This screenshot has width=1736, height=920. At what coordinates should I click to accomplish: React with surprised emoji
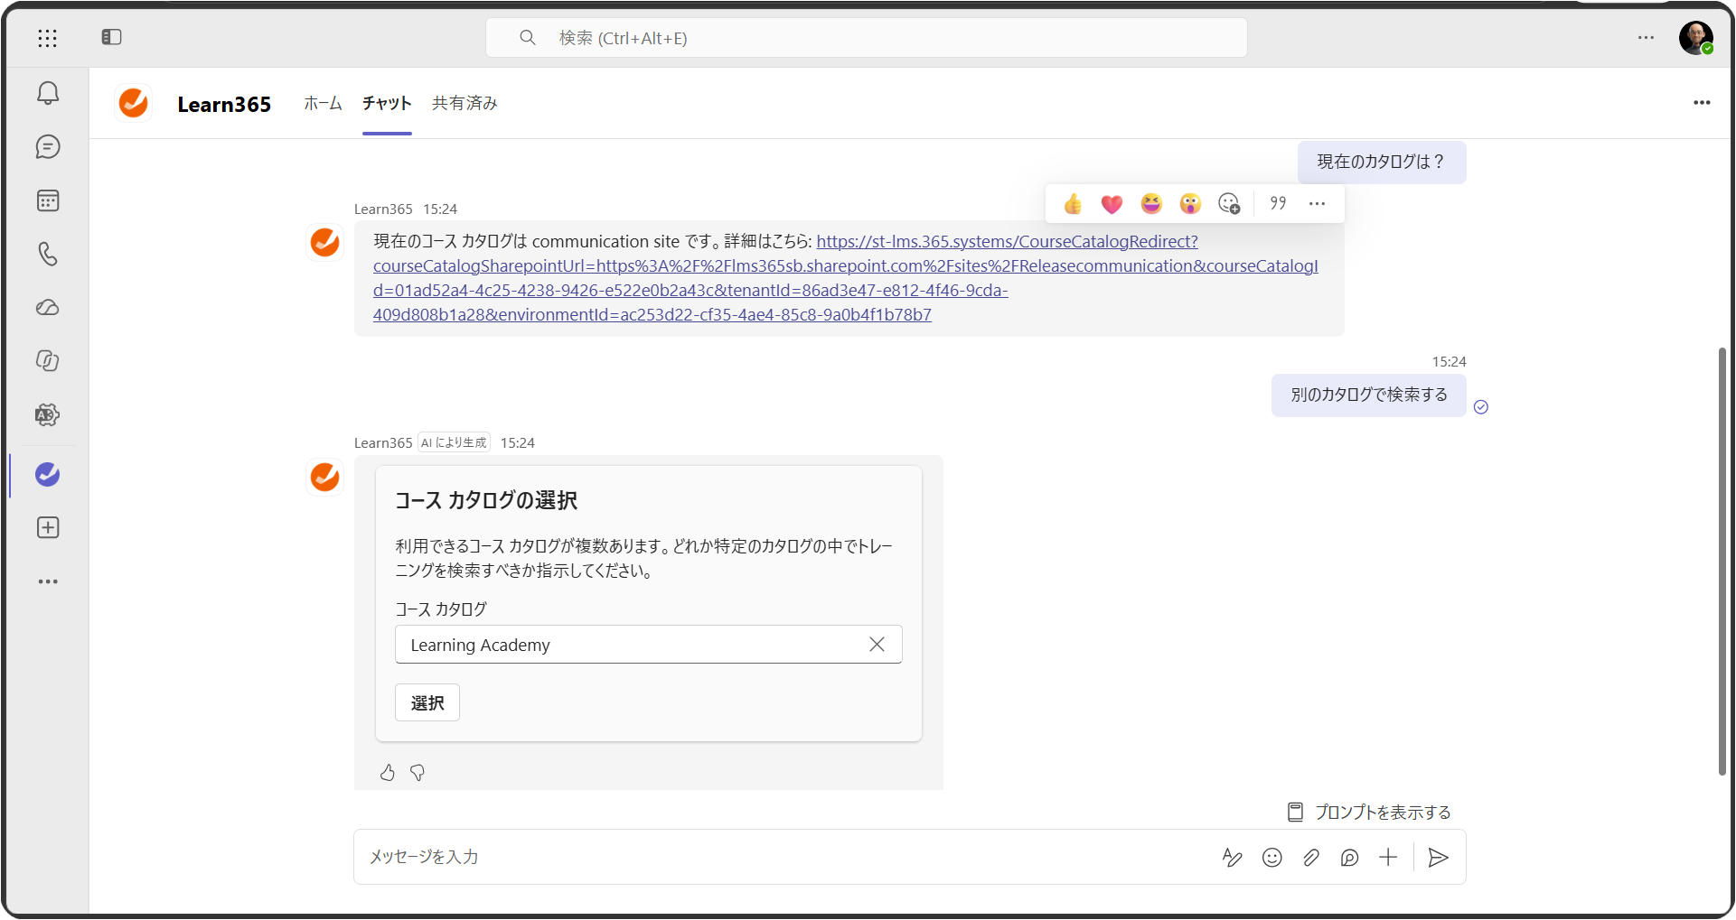click(1190, 204)
